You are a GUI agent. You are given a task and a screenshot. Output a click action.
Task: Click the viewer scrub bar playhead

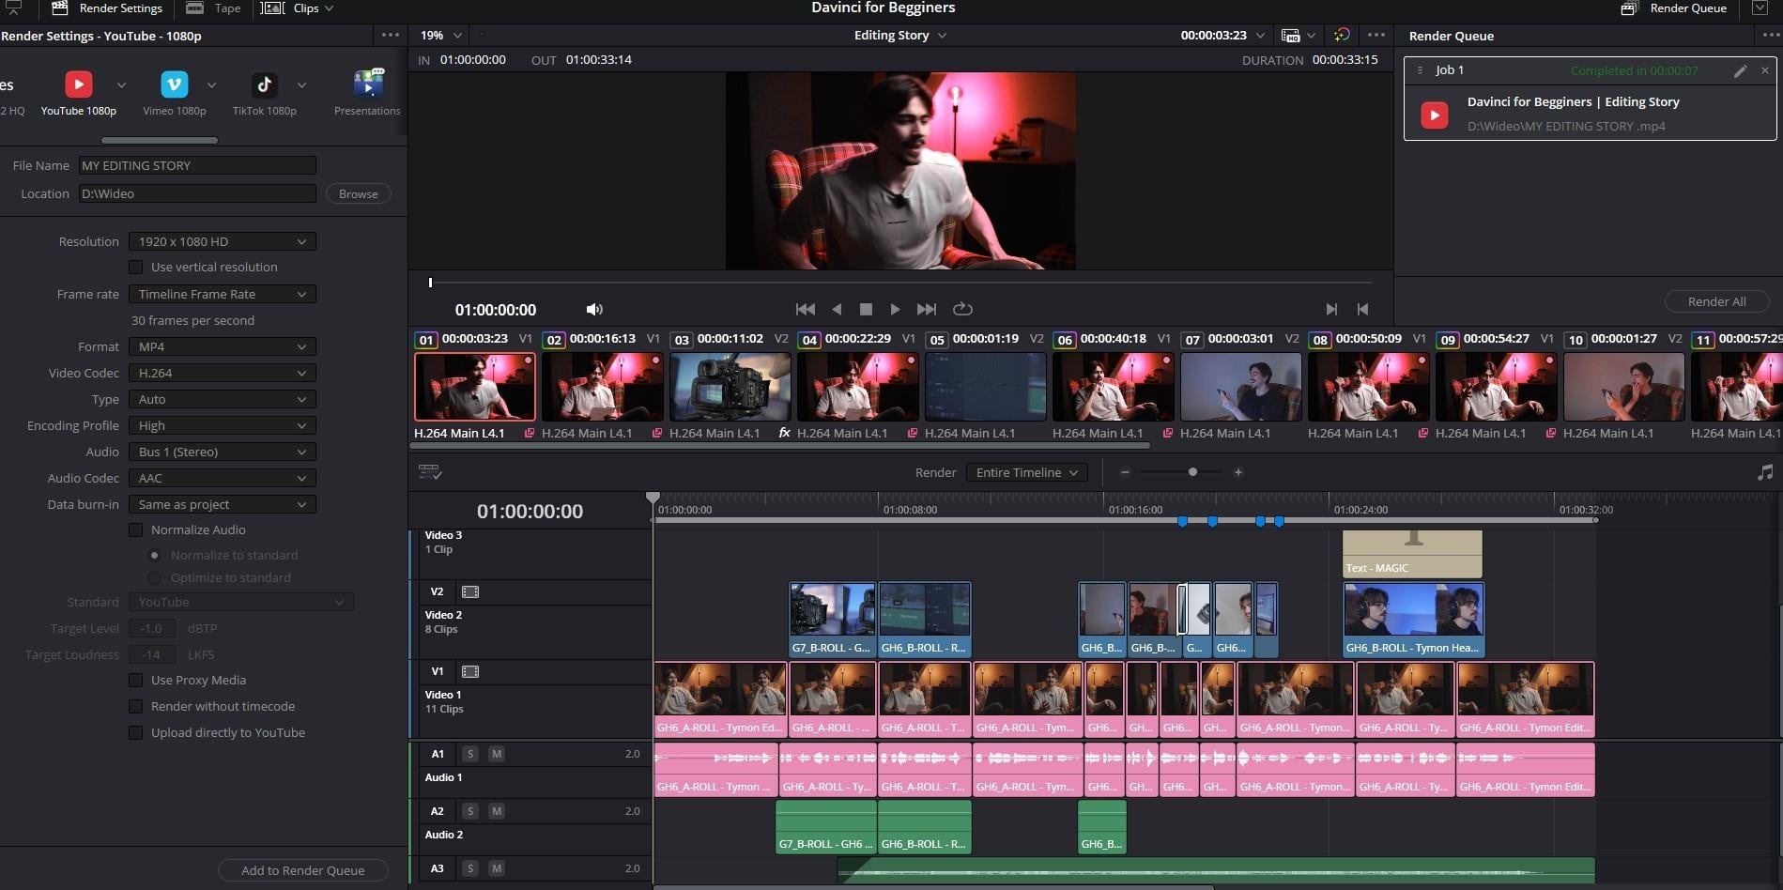[x=430, y=283]
